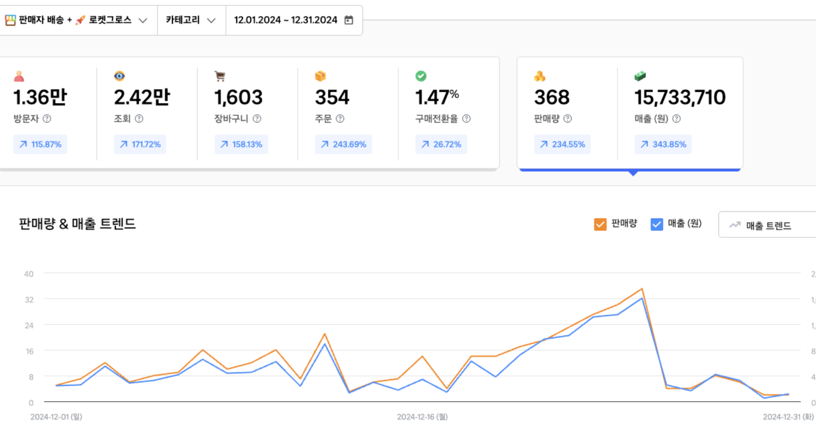816x438 pixels.
Task: Click the 12.01.2024 ~ 12.31.2024 date field
Action: [285, 20]
